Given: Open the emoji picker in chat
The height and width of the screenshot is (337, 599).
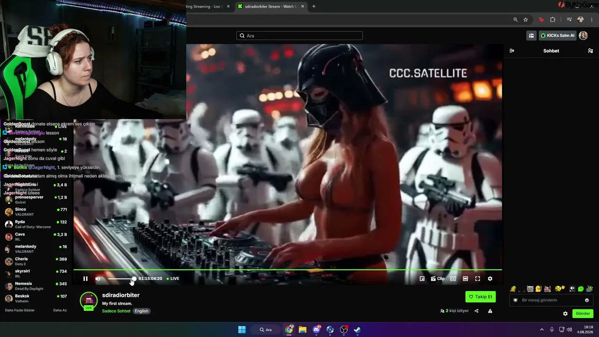Looking at the screenshot, I should 587,300.
